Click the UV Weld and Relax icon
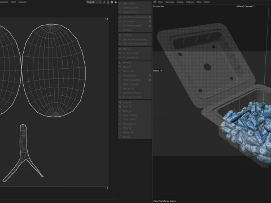This screenshot has height=203, width=271. click(x=120, y=26)
